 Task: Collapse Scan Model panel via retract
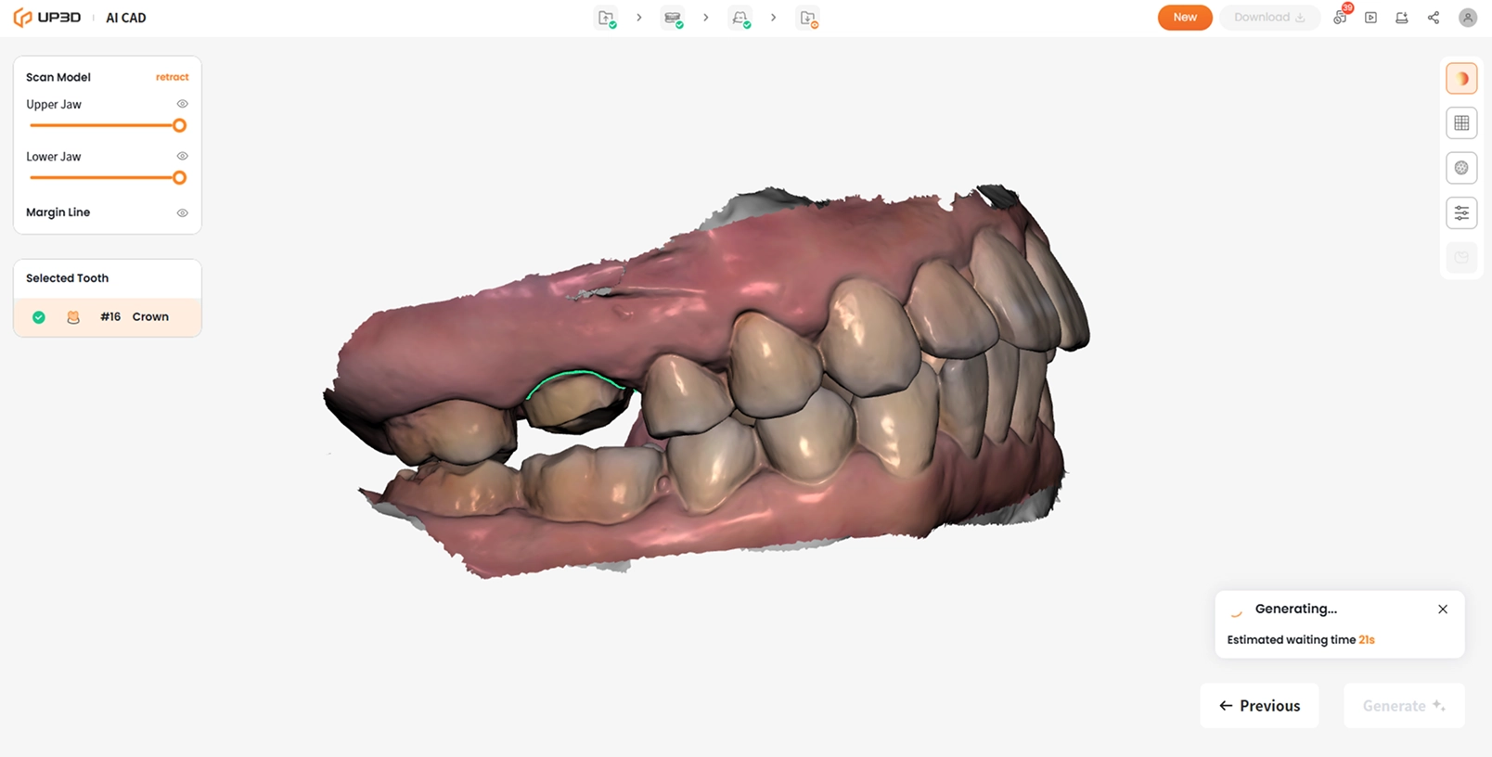click(172, 77)
